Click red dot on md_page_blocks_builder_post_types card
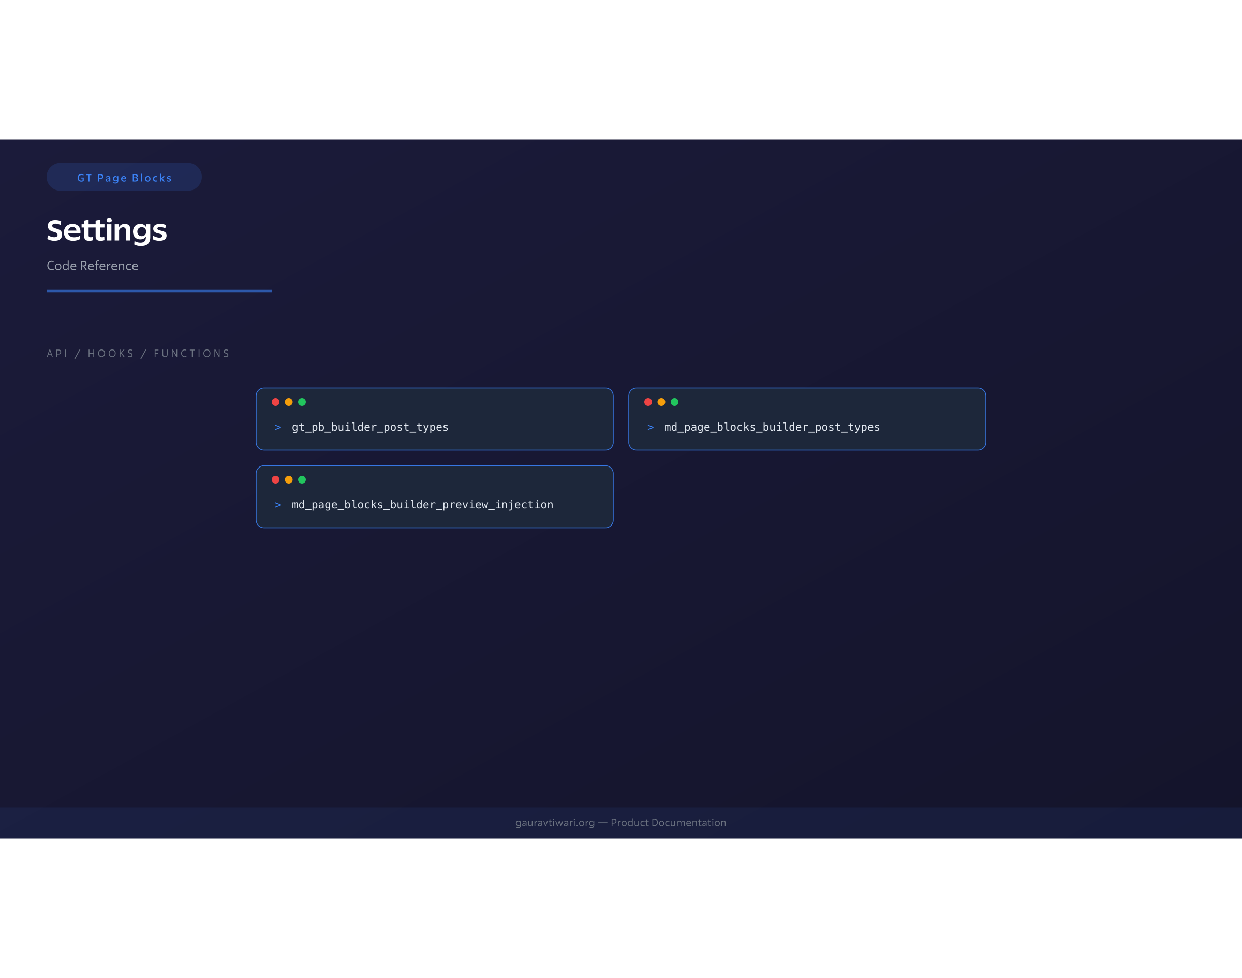The image size is (1242, 978). 648,402
